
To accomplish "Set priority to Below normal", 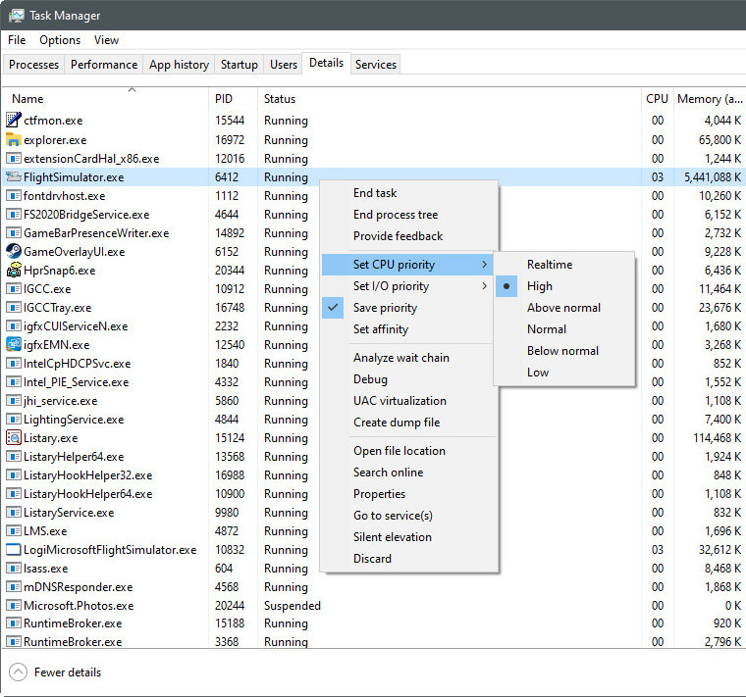I will point(562,351).
